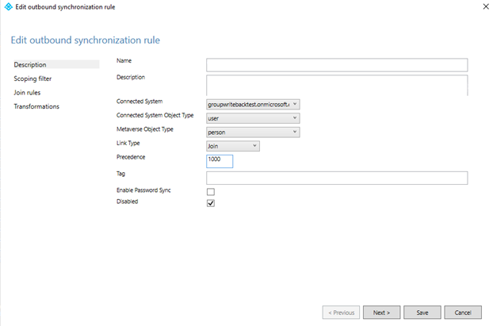Save the synchronization rule
Screen dimensions: 493x326
[x=422, y=313]
